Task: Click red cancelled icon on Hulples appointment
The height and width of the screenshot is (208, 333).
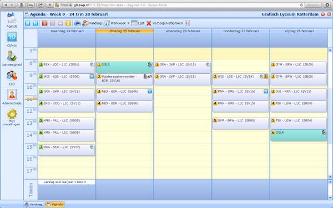Action: pyautogui.click(x=150, y=77)
